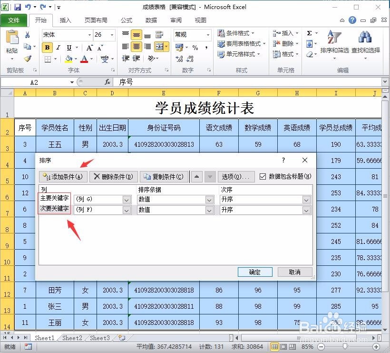Toggle center horizontal alignment

[x=136, y=47]
